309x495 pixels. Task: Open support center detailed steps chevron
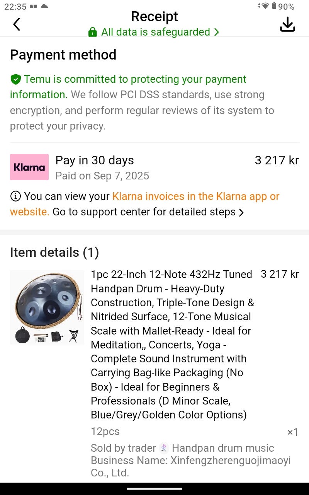tap(241, 212)
